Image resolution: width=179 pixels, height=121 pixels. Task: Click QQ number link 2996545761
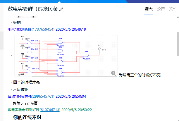[43, 96]
